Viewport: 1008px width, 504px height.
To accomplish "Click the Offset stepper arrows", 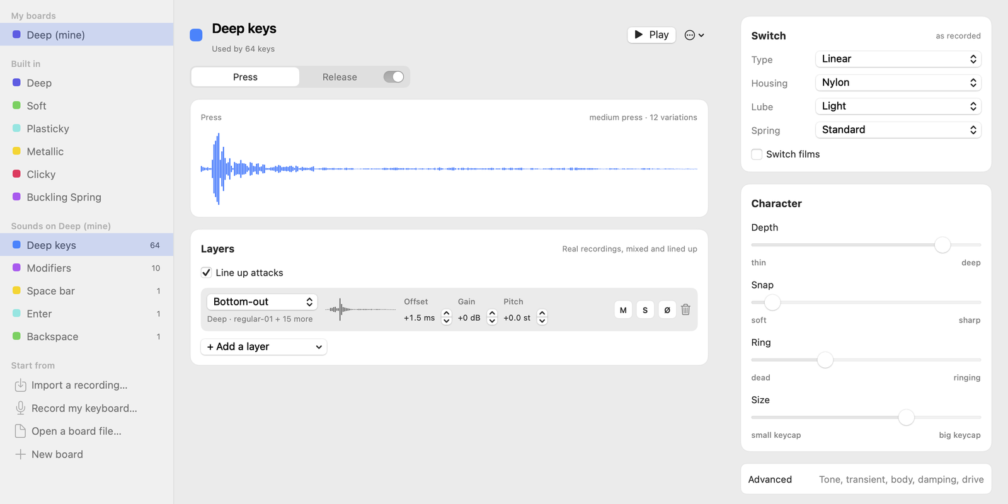I will (x=447, y=317).
